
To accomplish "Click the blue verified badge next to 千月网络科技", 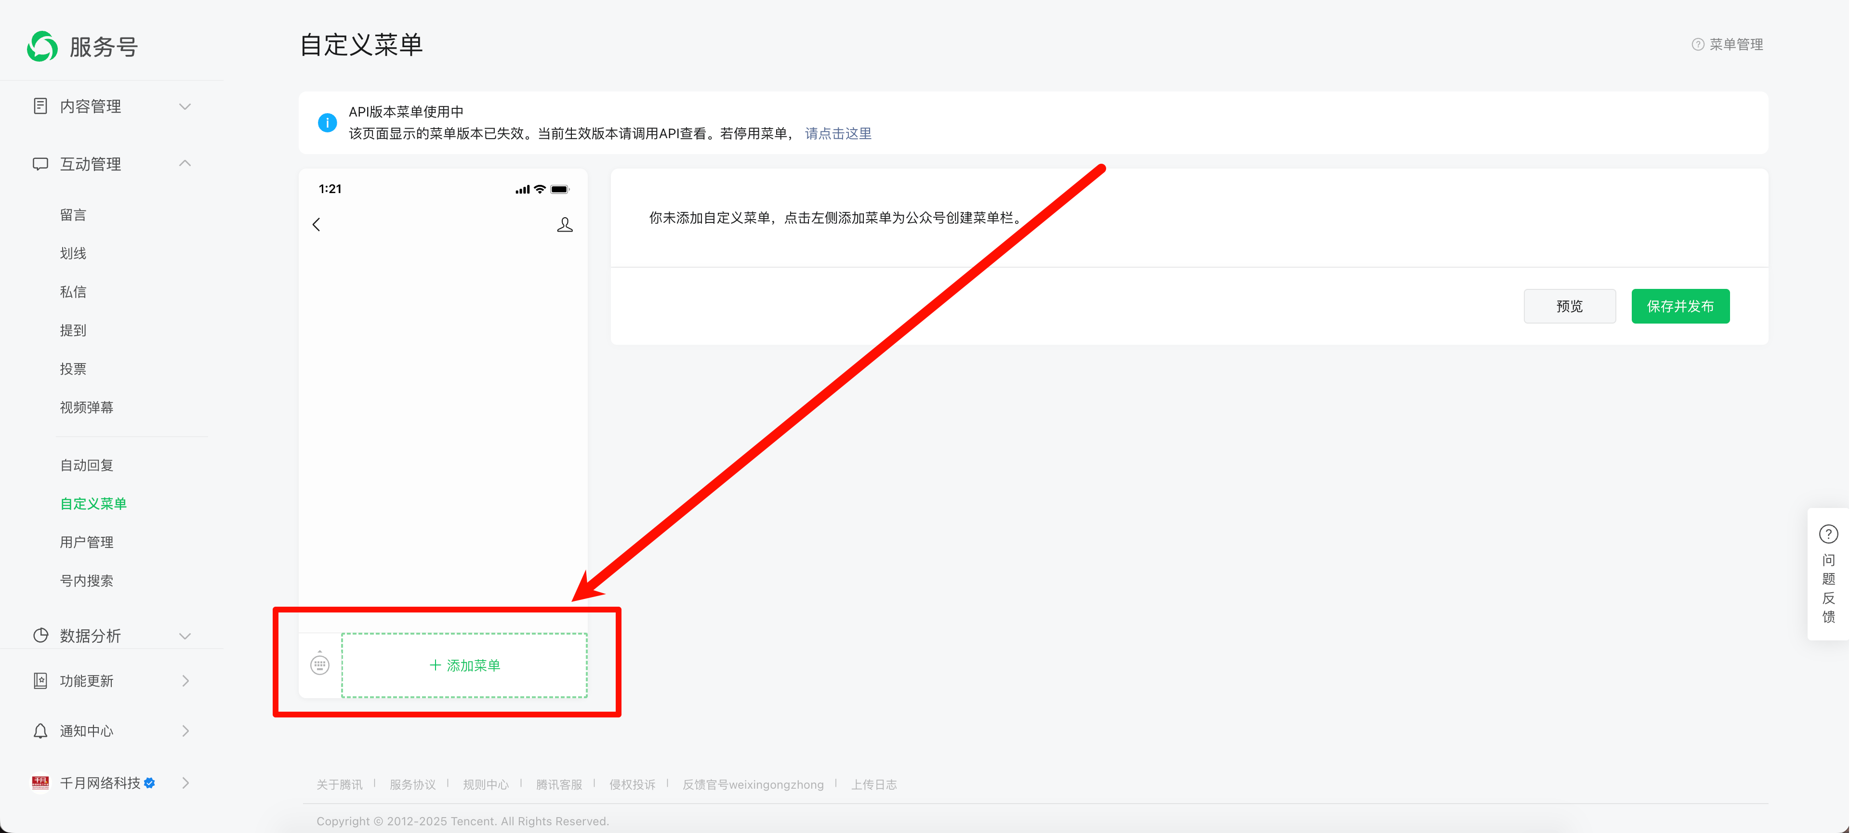I will 149,783.
